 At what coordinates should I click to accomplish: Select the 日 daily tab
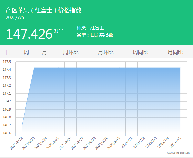[8, 52]
